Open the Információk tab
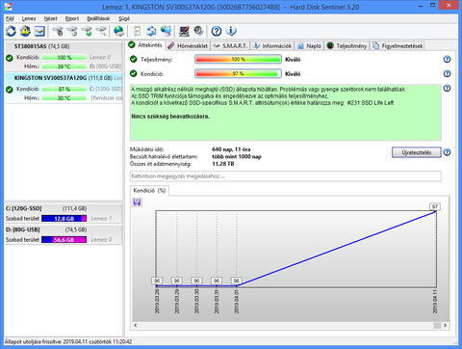Screen dimensions: 462x349 (272, 46)
